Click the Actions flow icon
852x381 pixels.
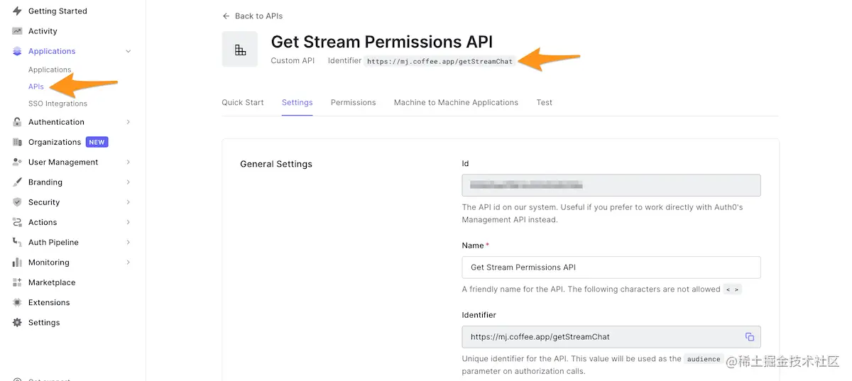(x=17, y=222)
